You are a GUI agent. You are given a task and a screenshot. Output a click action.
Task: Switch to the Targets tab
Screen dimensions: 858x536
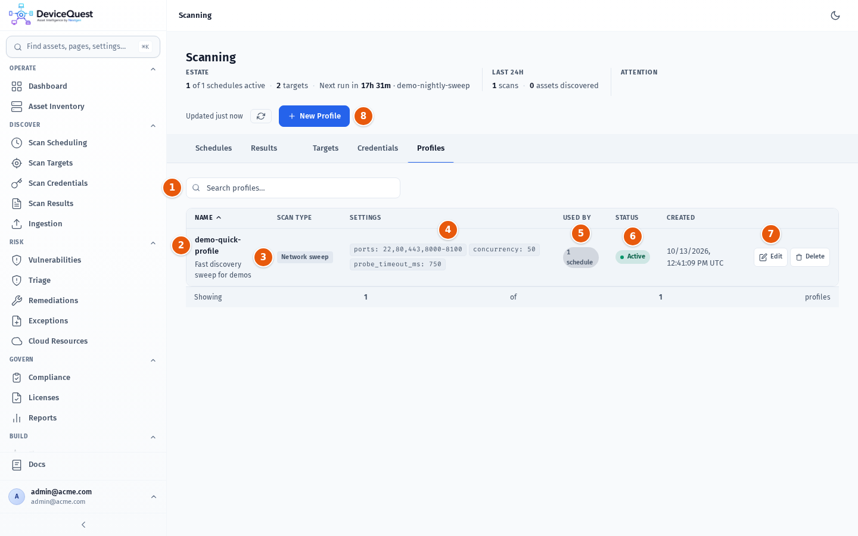(325, 148)
